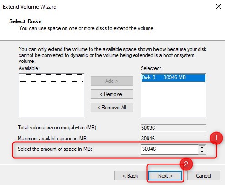Screen dimensions: 225x185
Task: Click the red circle labeled 1
Action: [216, 138]
